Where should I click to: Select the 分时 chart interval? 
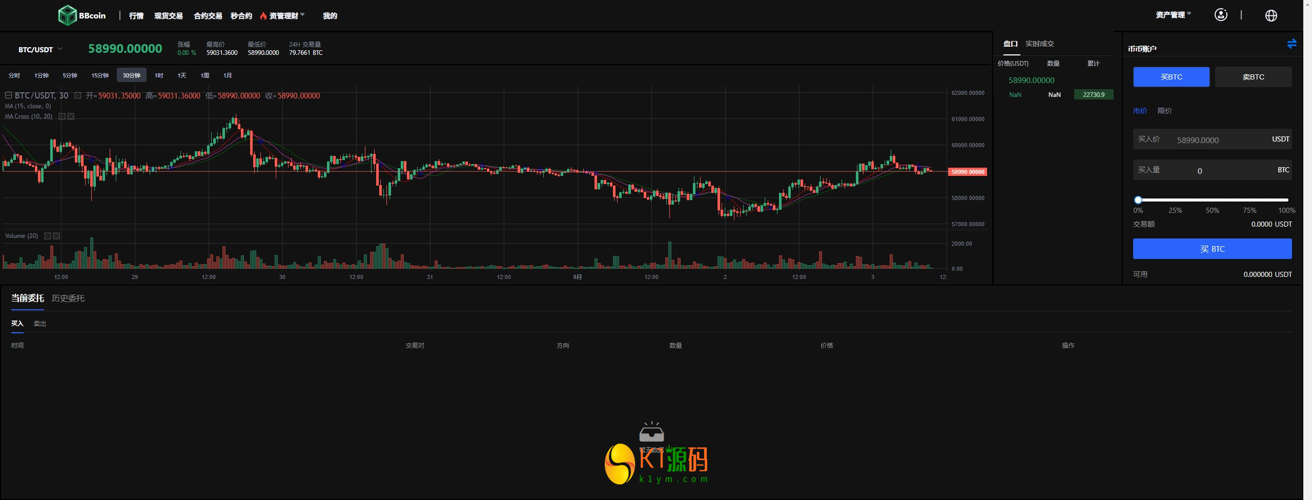14,75
